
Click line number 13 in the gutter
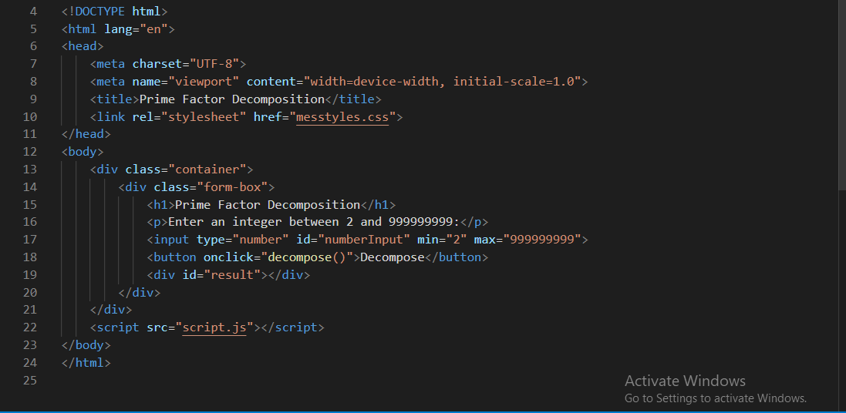tap(30, 169)
